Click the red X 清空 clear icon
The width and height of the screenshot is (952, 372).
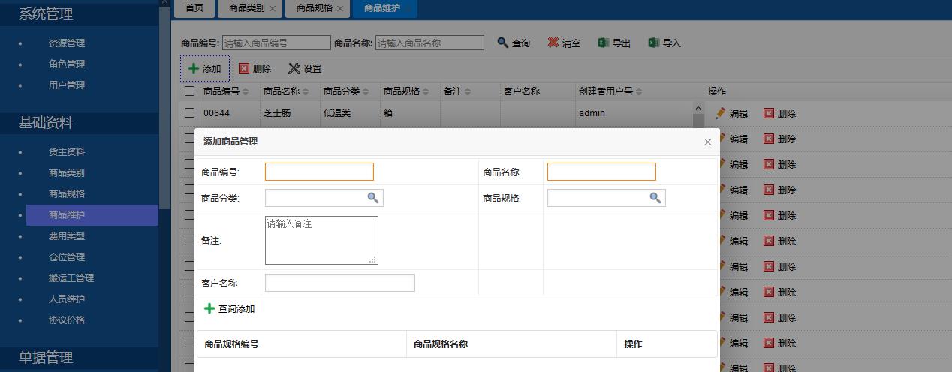click(x=553, y=43)
